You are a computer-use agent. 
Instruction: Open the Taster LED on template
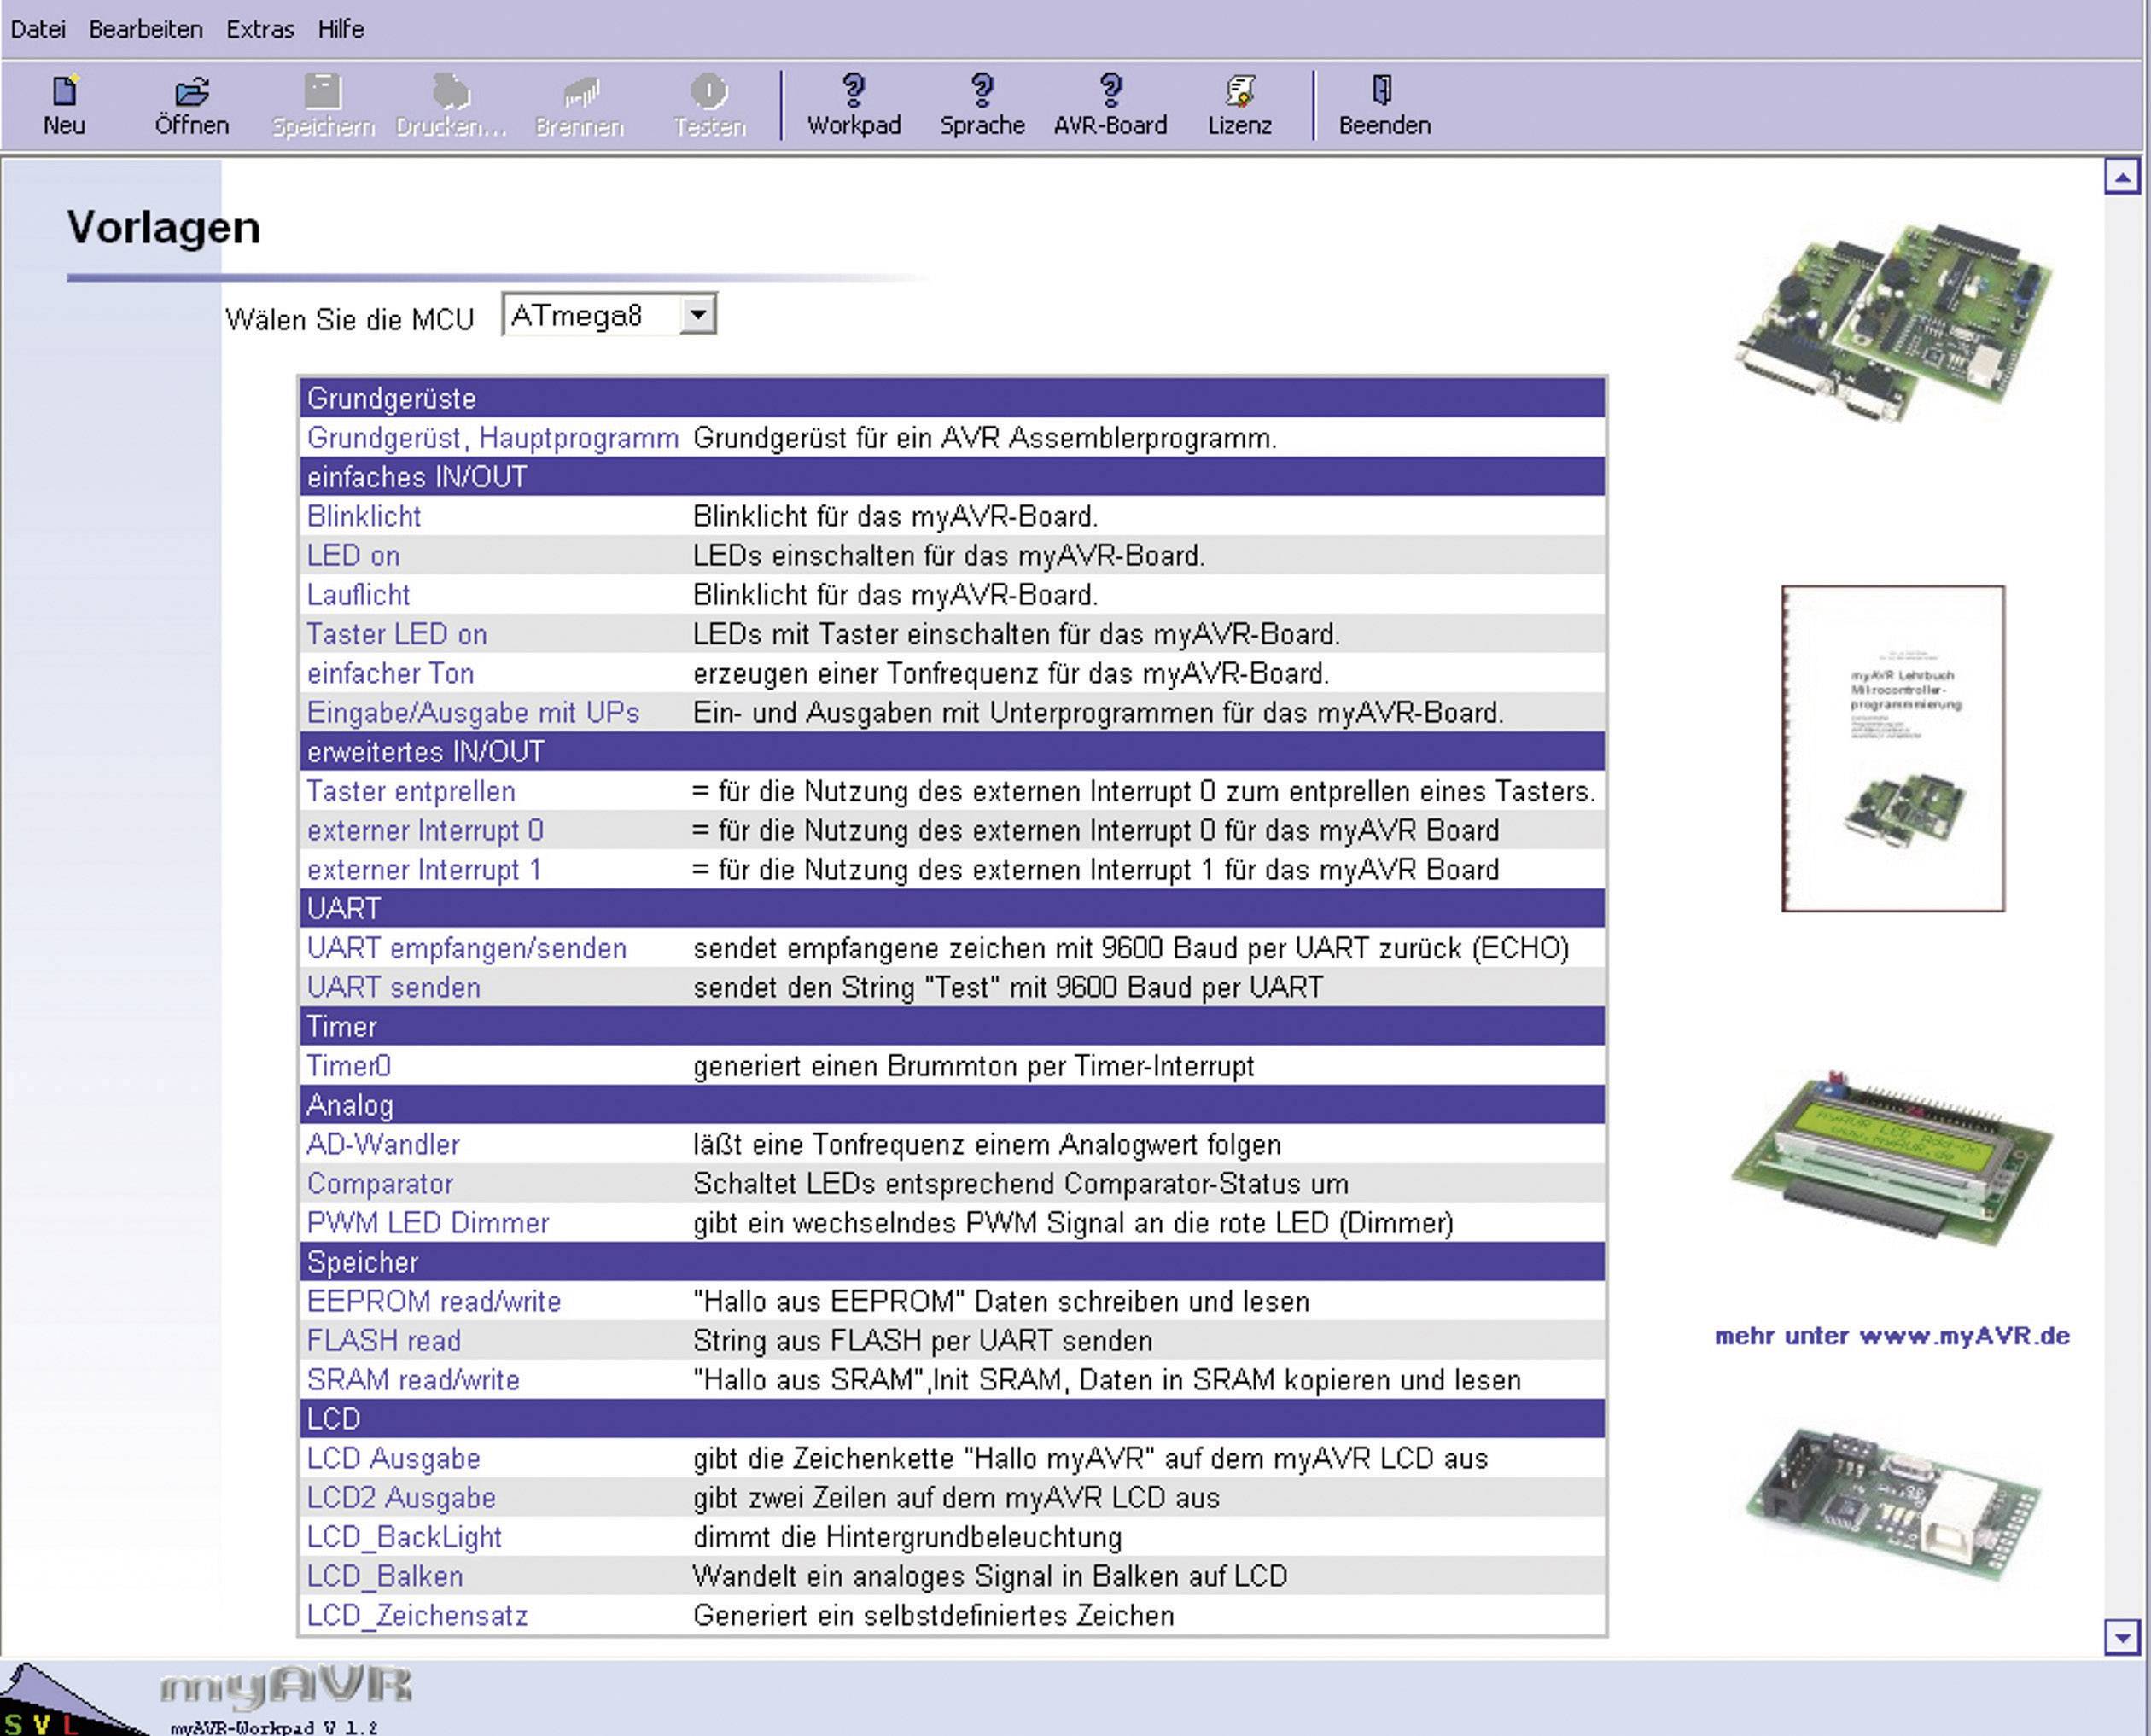coord(397,634)
